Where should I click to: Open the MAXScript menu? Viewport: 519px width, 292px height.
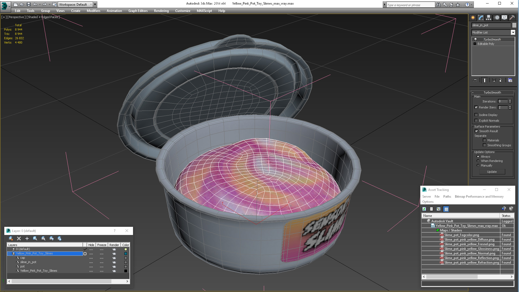coord(204,11)
